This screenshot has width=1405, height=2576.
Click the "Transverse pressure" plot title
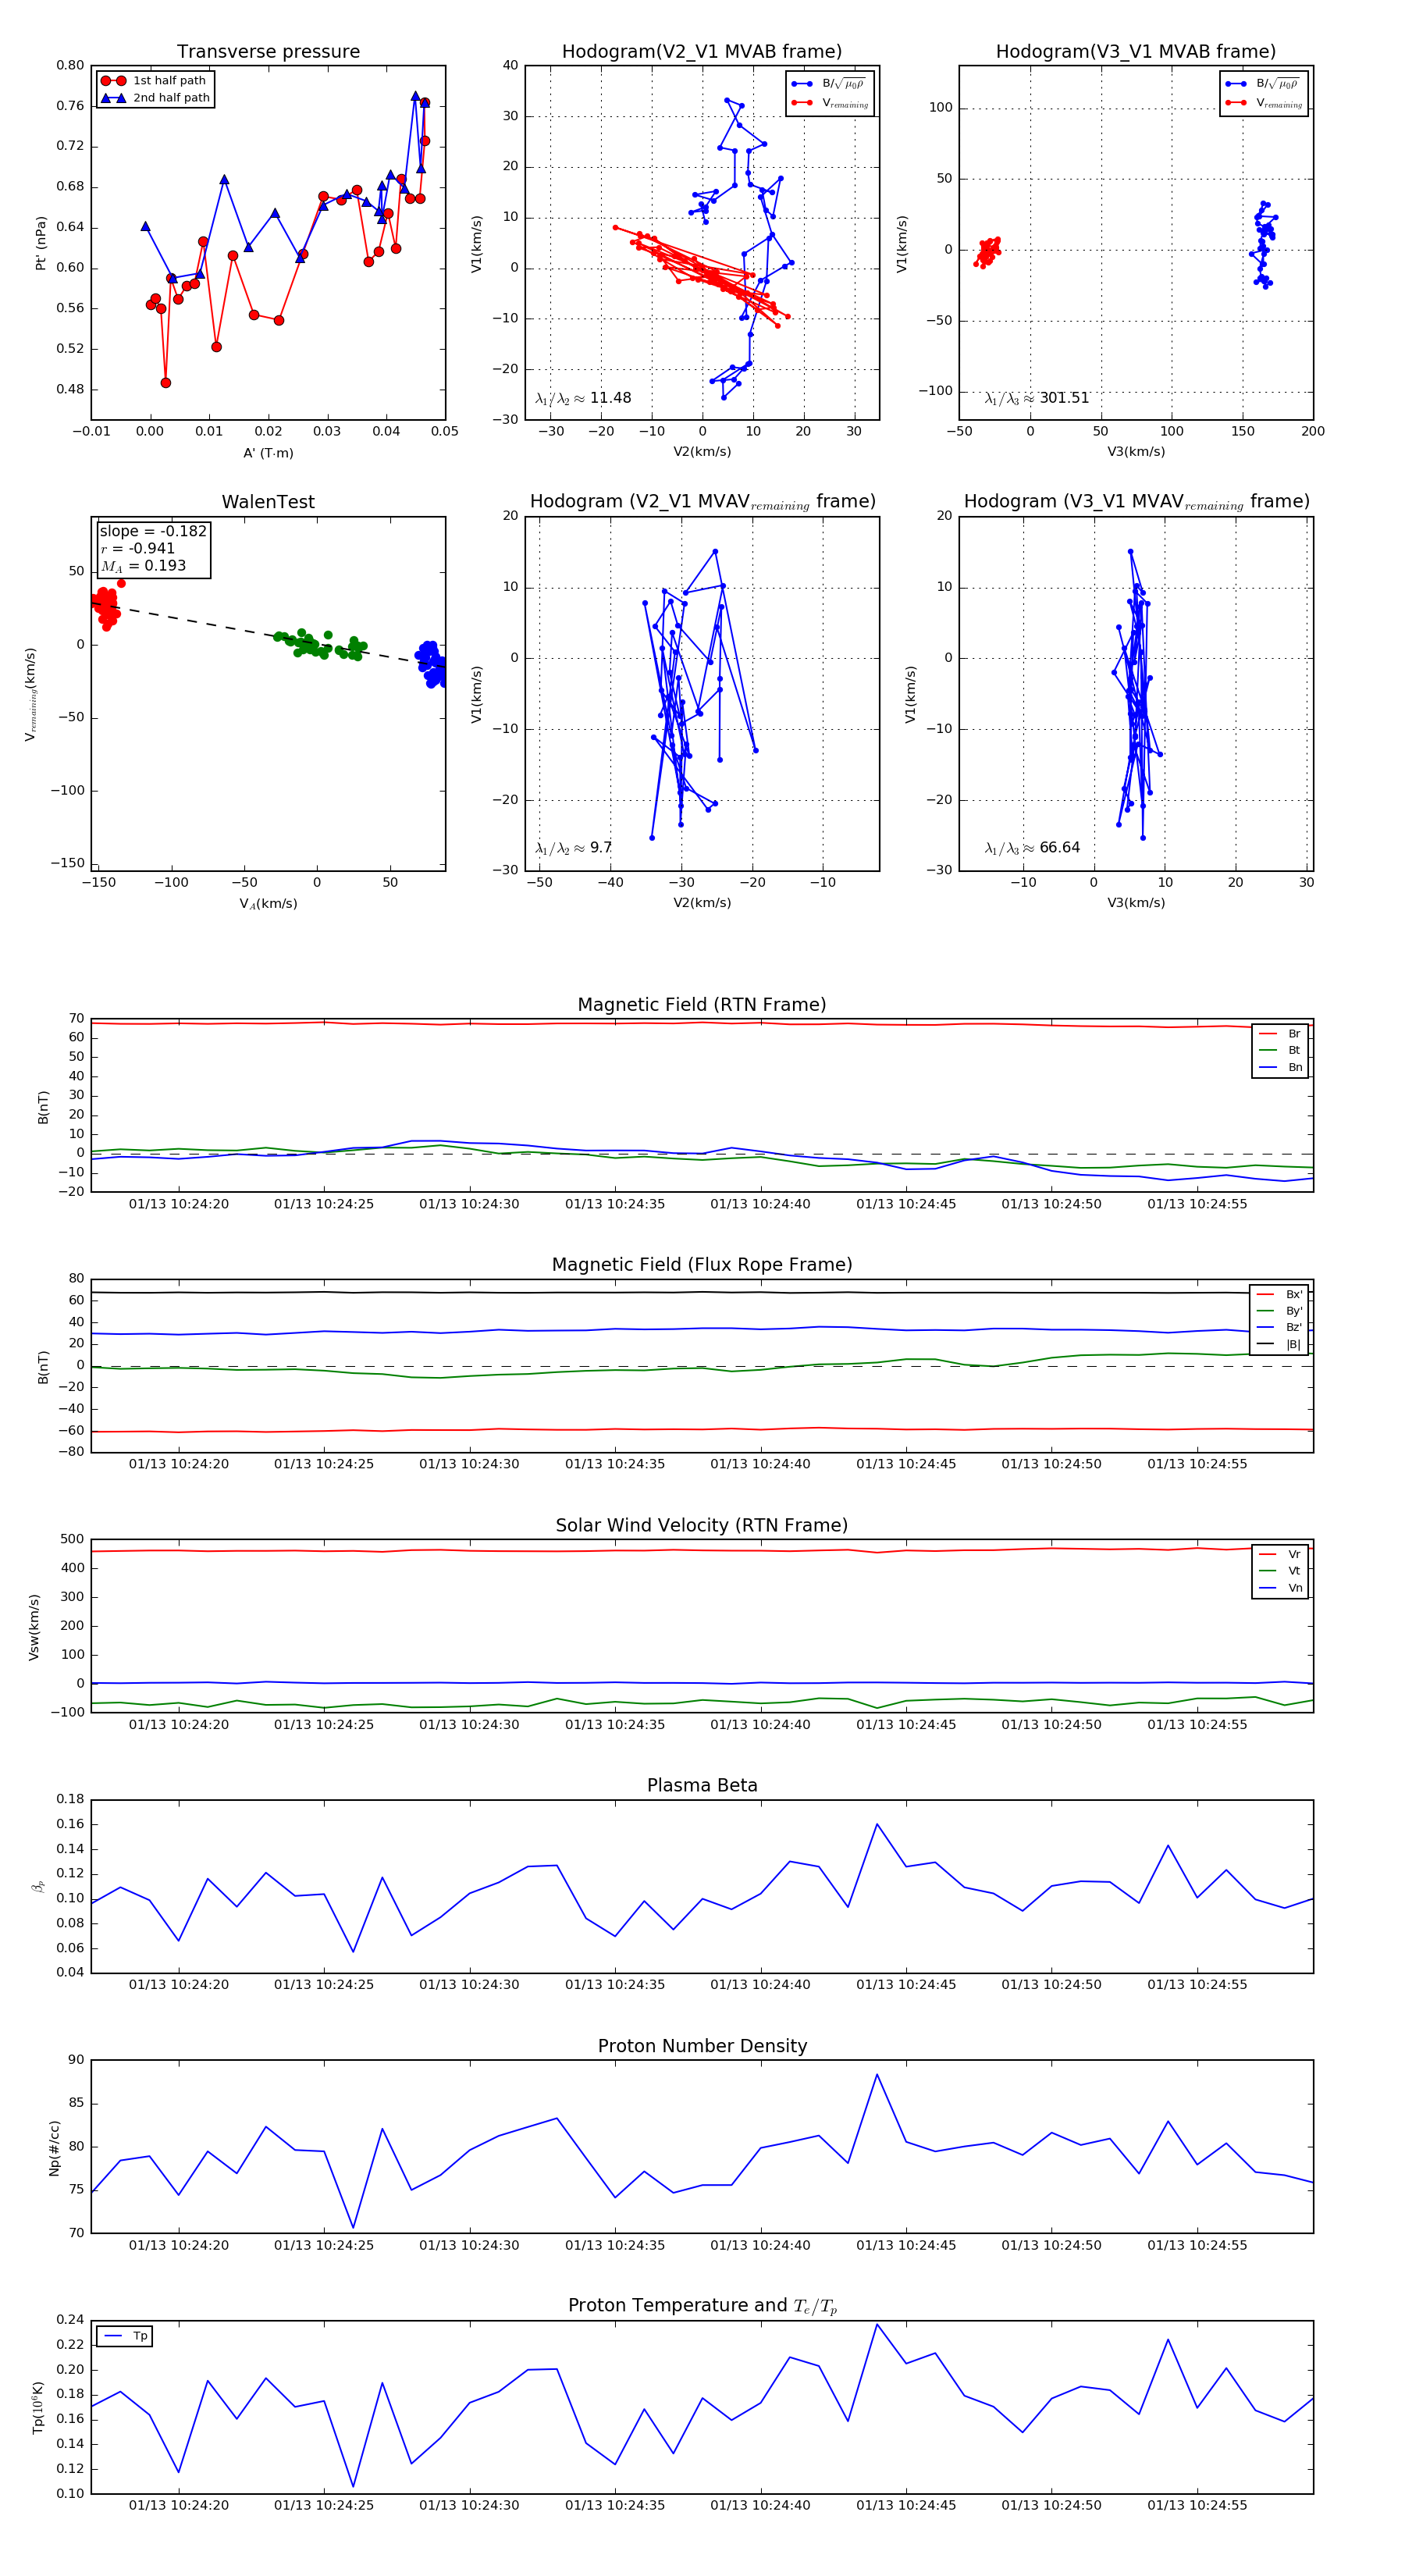pos(268,52)
